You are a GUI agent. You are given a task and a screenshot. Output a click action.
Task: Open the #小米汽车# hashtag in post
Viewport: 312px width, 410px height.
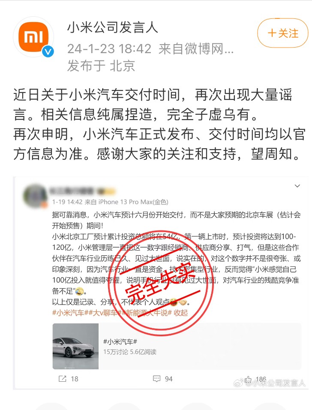(x=68, y=313)
